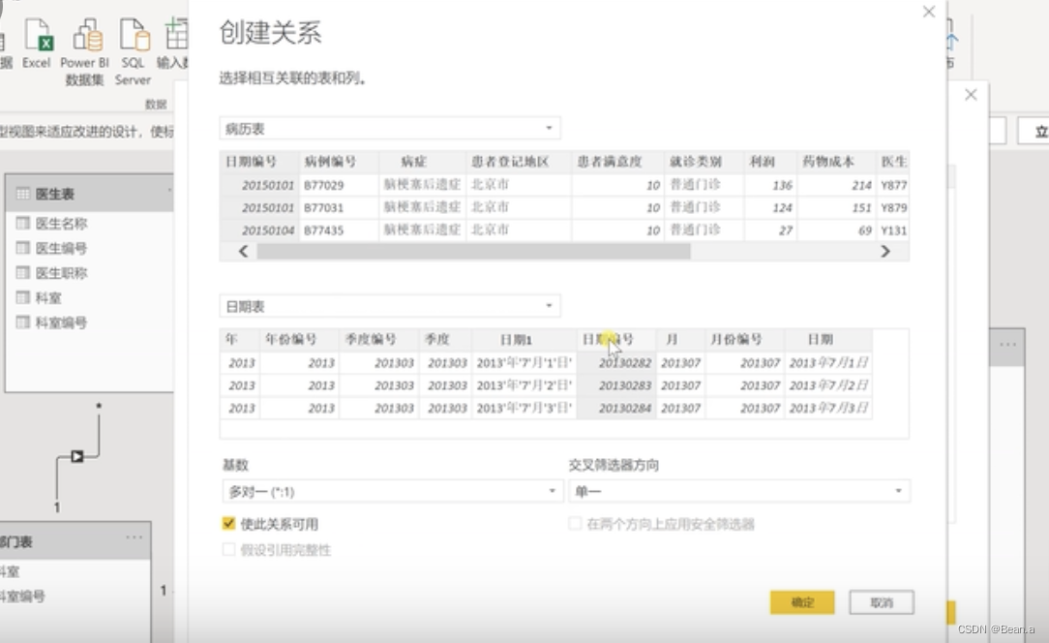Click the 医生表 table icon
Screen dimensions: 1049x643
pyautogui.click(x=21, y=193)
